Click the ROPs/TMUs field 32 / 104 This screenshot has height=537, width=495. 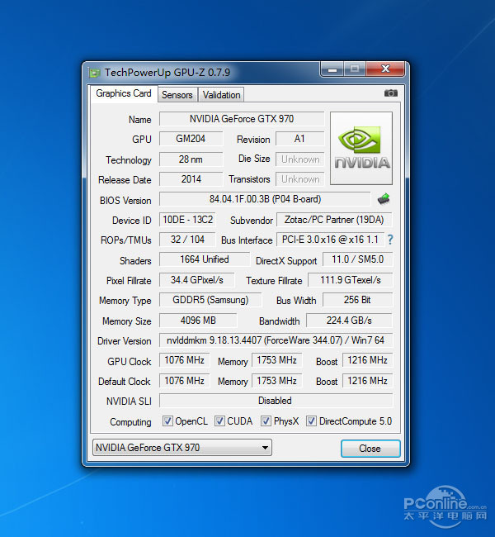point(187,240)
